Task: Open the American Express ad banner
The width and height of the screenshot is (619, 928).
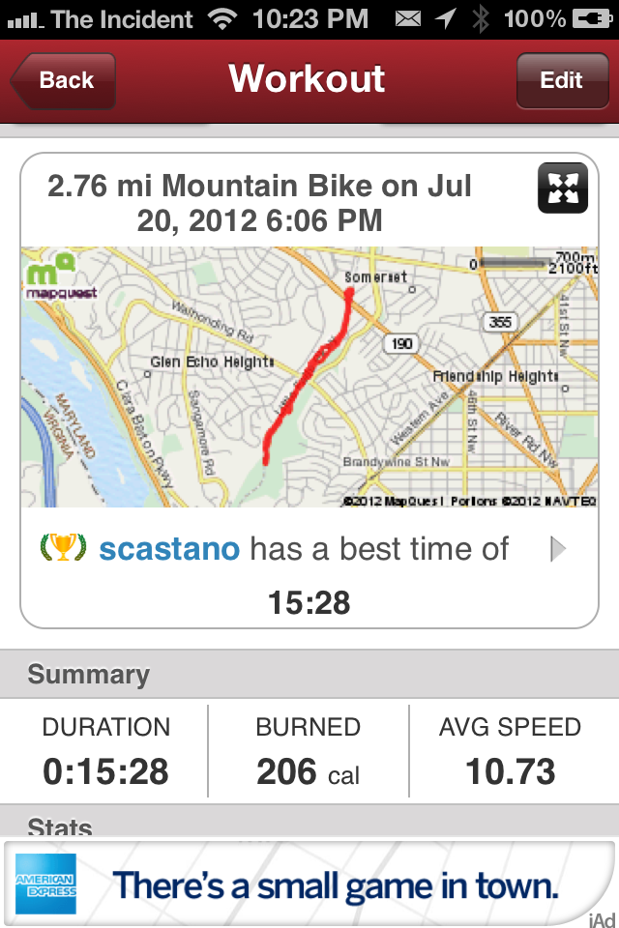Action: (x=309, y=884)
